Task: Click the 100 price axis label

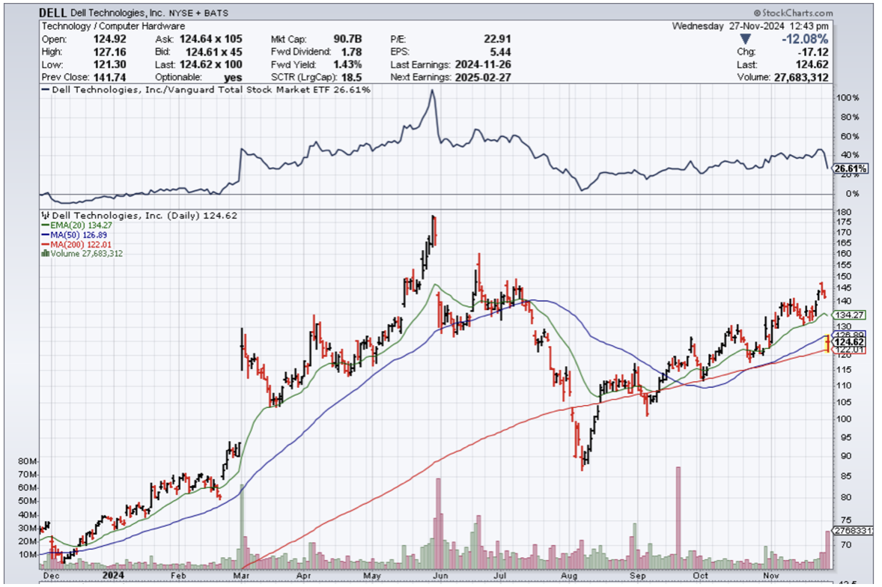Action: point(845,419)
